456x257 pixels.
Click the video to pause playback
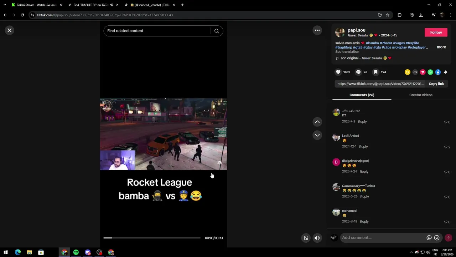(x=163, y=134)
